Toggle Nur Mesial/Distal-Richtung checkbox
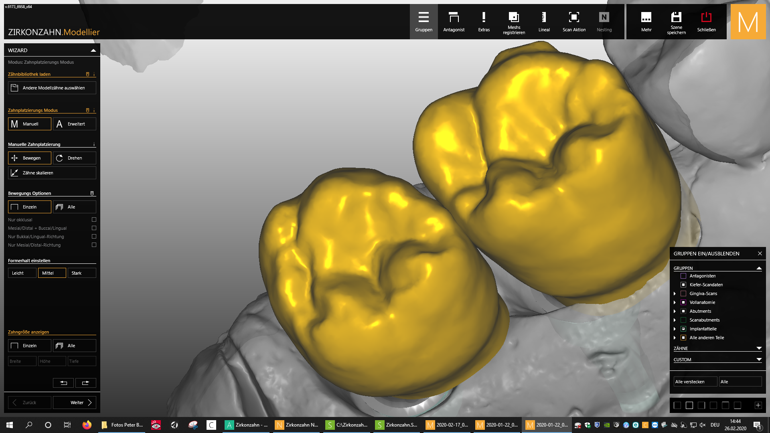The width and height of the screenshot is (770, 433). pos(94,245)
